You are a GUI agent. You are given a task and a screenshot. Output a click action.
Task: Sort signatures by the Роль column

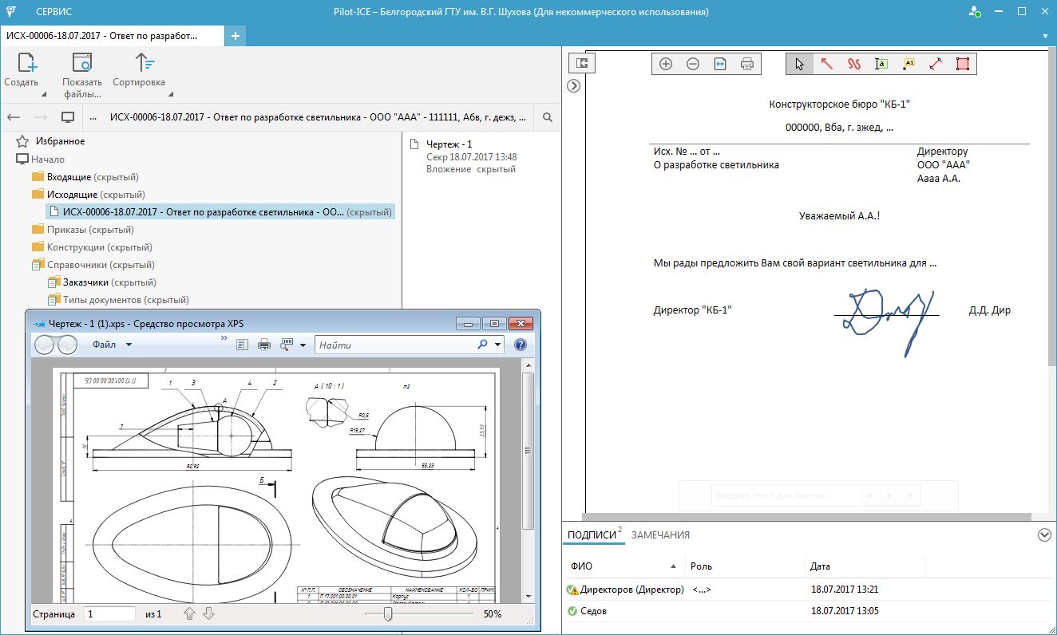[745, 566]
